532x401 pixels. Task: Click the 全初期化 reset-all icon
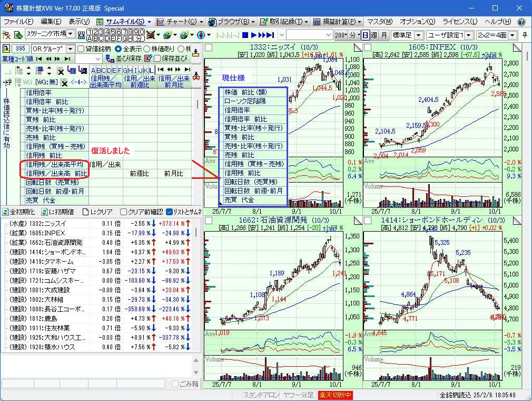coord(6,212)
